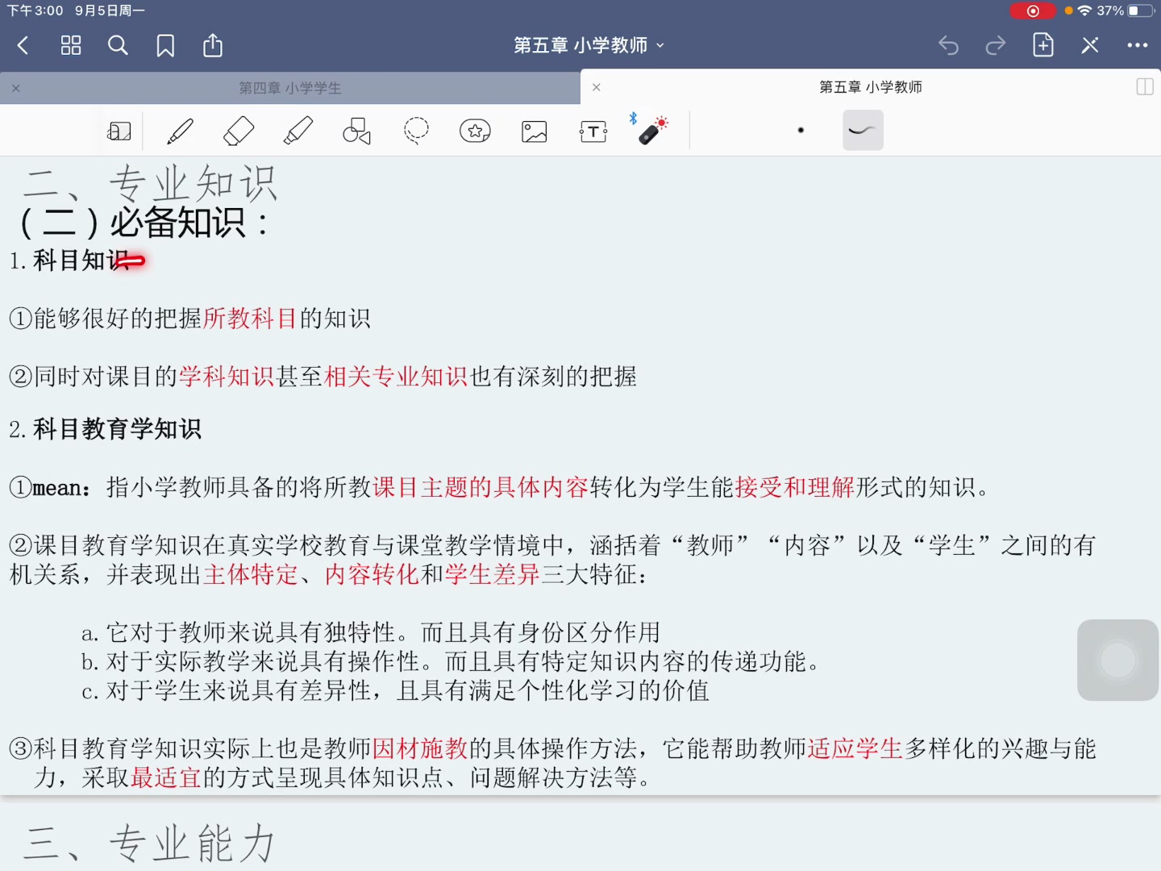Click the red text 主体特定
Viewport: 1161px width, 871px height.
pos(251,574)
